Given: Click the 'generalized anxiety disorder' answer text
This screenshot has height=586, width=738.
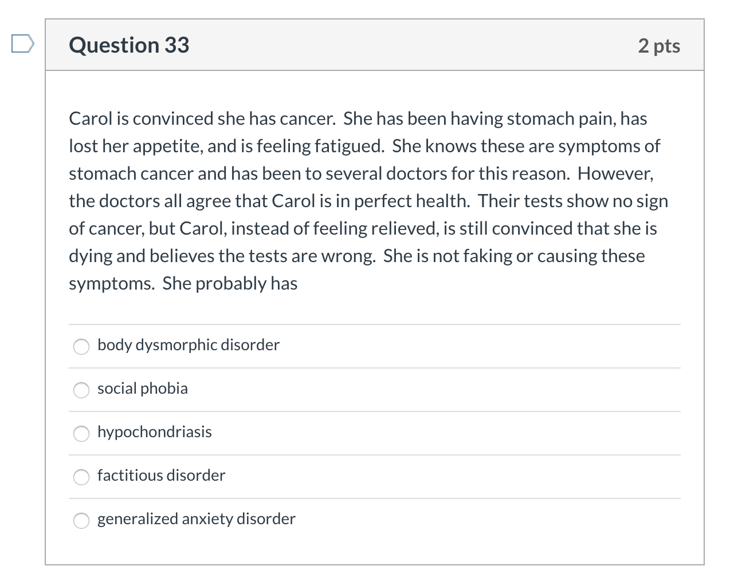Looking at the screenshot, I should point(196,519).
